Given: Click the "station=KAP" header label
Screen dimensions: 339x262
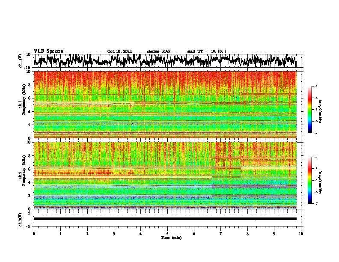Looking at the screenshot, I should [x=159, y=51].
